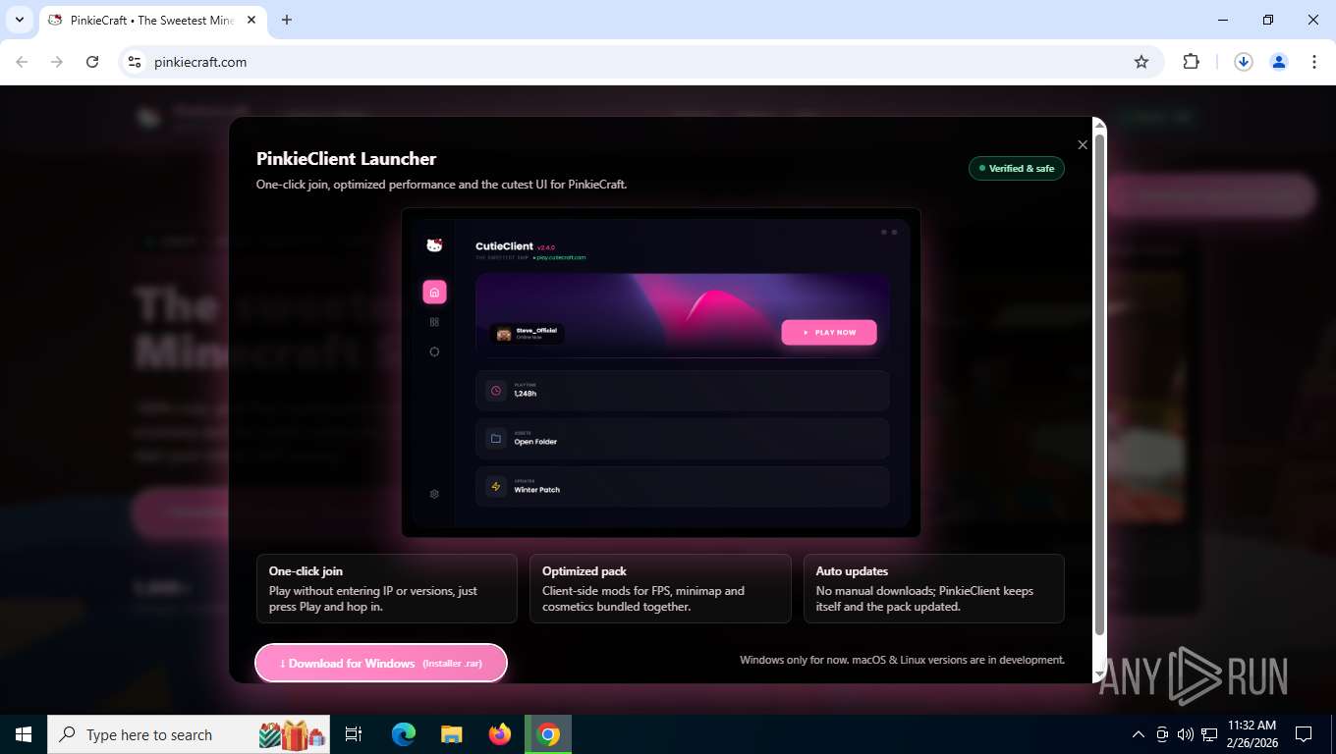The height and width of the screenshot is (754, 1336).
Task: Click the taskbar search box
Action: pos(190,734)
